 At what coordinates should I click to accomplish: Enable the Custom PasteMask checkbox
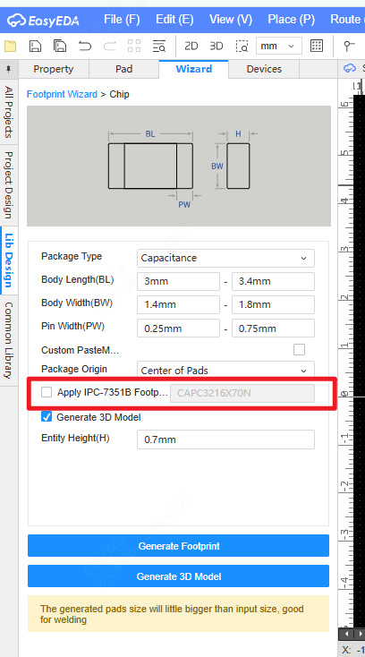click(x=300, y=349)
